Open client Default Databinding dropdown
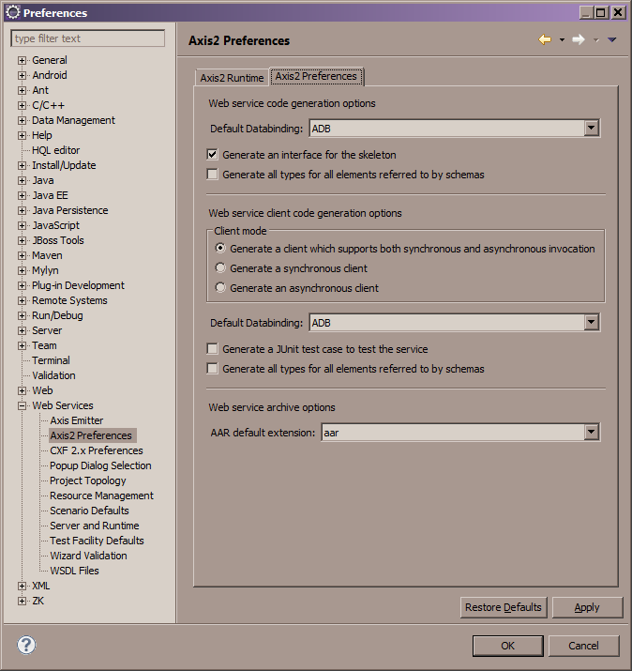 click(x=592, y=322)
